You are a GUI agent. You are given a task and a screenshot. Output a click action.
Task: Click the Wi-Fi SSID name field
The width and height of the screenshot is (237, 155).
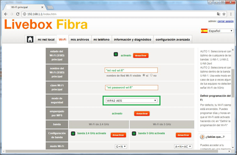pos(131,70)
